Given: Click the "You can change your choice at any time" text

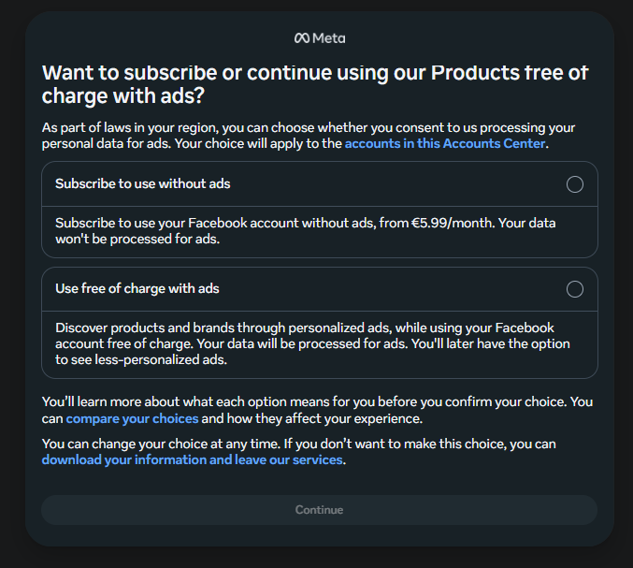Looking at the screenshot, I should tap(299, 452).
